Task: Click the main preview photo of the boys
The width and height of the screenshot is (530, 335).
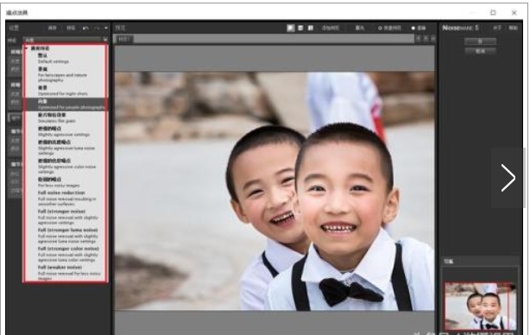Action: click(274, 191)
